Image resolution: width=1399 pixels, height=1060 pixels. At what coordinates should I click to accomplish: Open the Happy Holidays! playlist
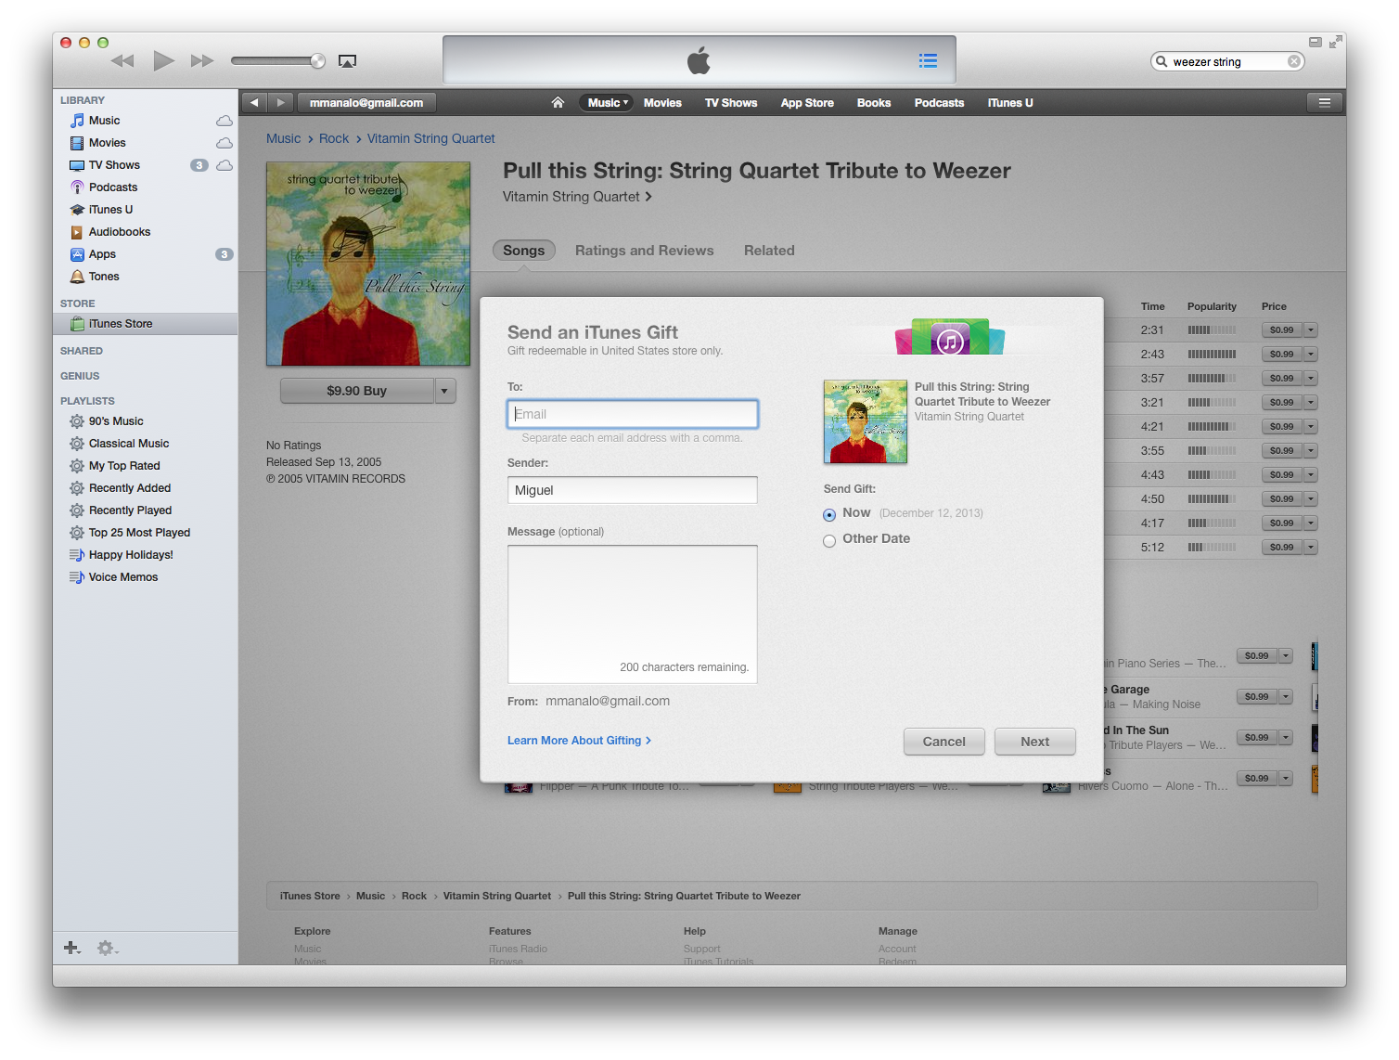point(131,555)
